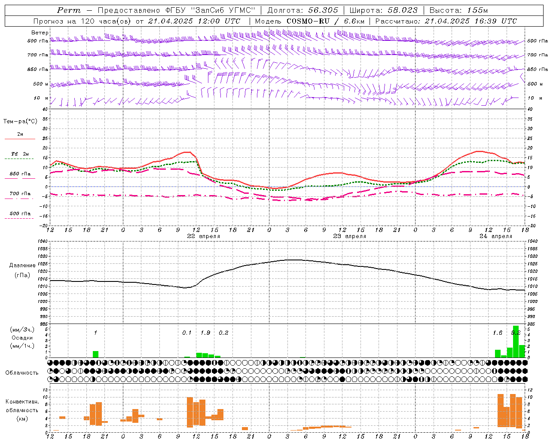
Task: Click the "9.2" precipitation total value
Action: point(516,333)
